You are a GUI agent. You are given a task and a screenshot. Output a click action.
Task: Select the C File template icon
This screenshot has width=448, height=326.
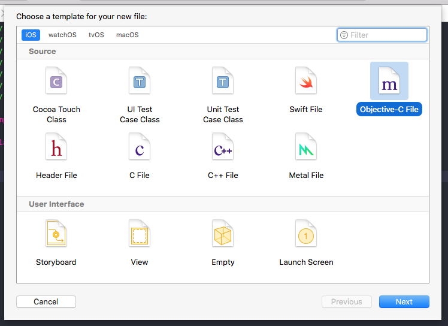[140, 147]
